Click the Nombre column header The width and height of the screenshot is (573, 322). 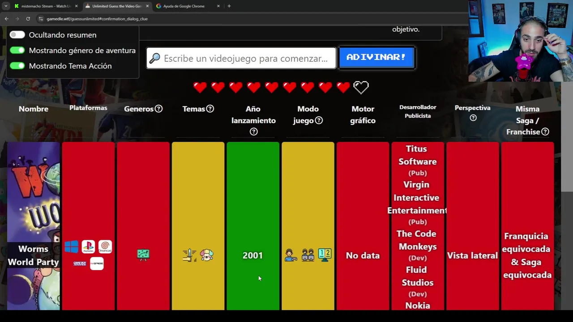point(34,109)
